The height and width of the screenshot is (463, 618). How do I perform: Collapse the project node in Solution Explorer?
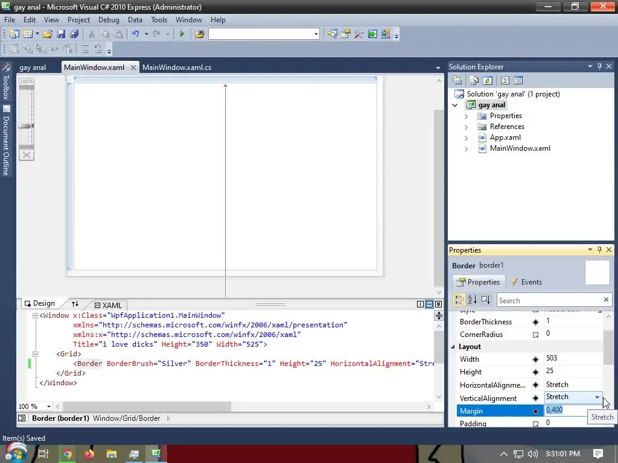455,105
